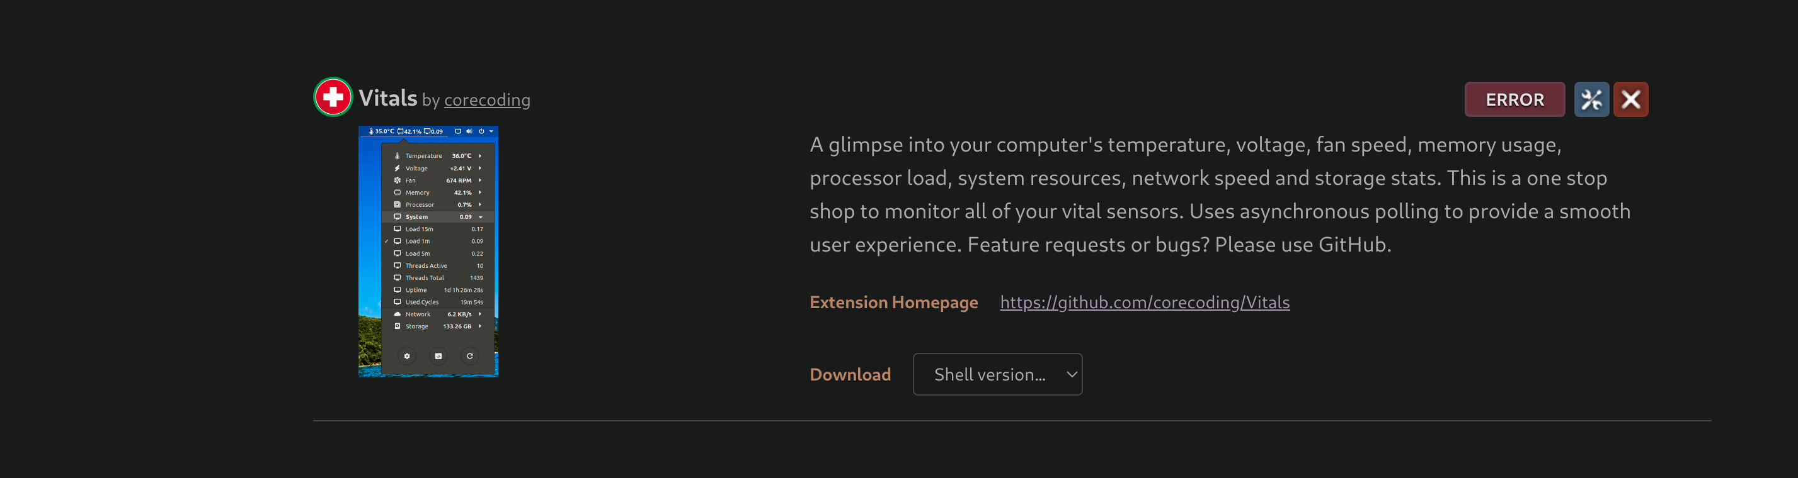Click the volume icon in the preview top panel
The height and width of the screenshot is (478, 1798).
tap(470, 131)
